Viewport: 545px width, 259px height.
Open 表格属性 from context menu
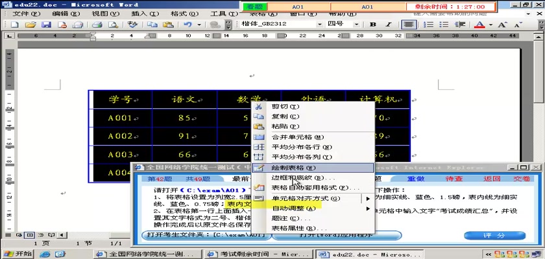(313, 229)
